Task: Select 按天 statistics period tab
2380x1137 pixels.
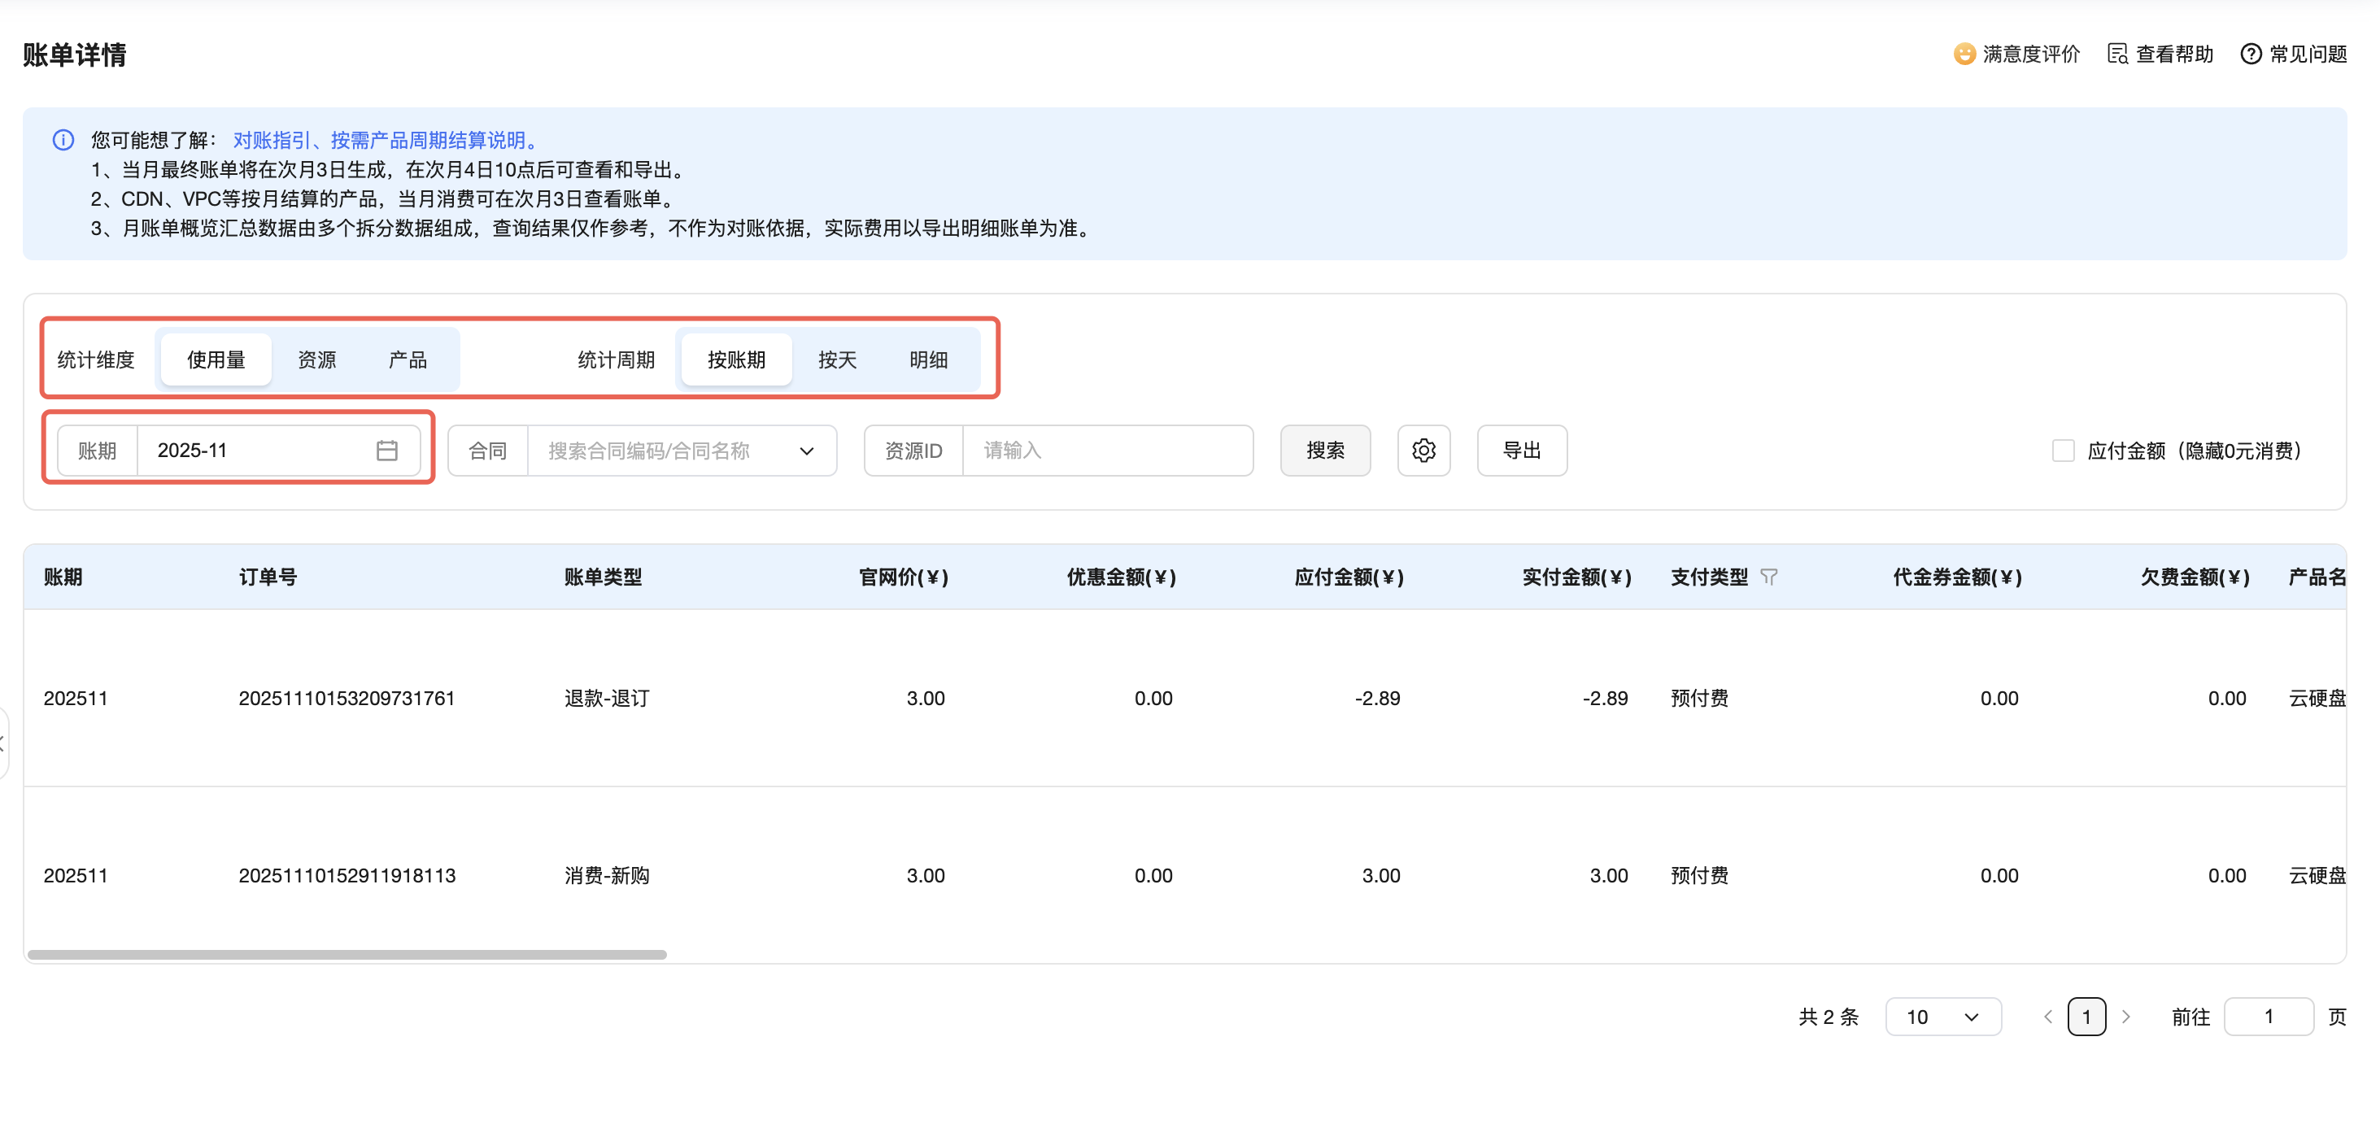Action: [x=837, y=360]
